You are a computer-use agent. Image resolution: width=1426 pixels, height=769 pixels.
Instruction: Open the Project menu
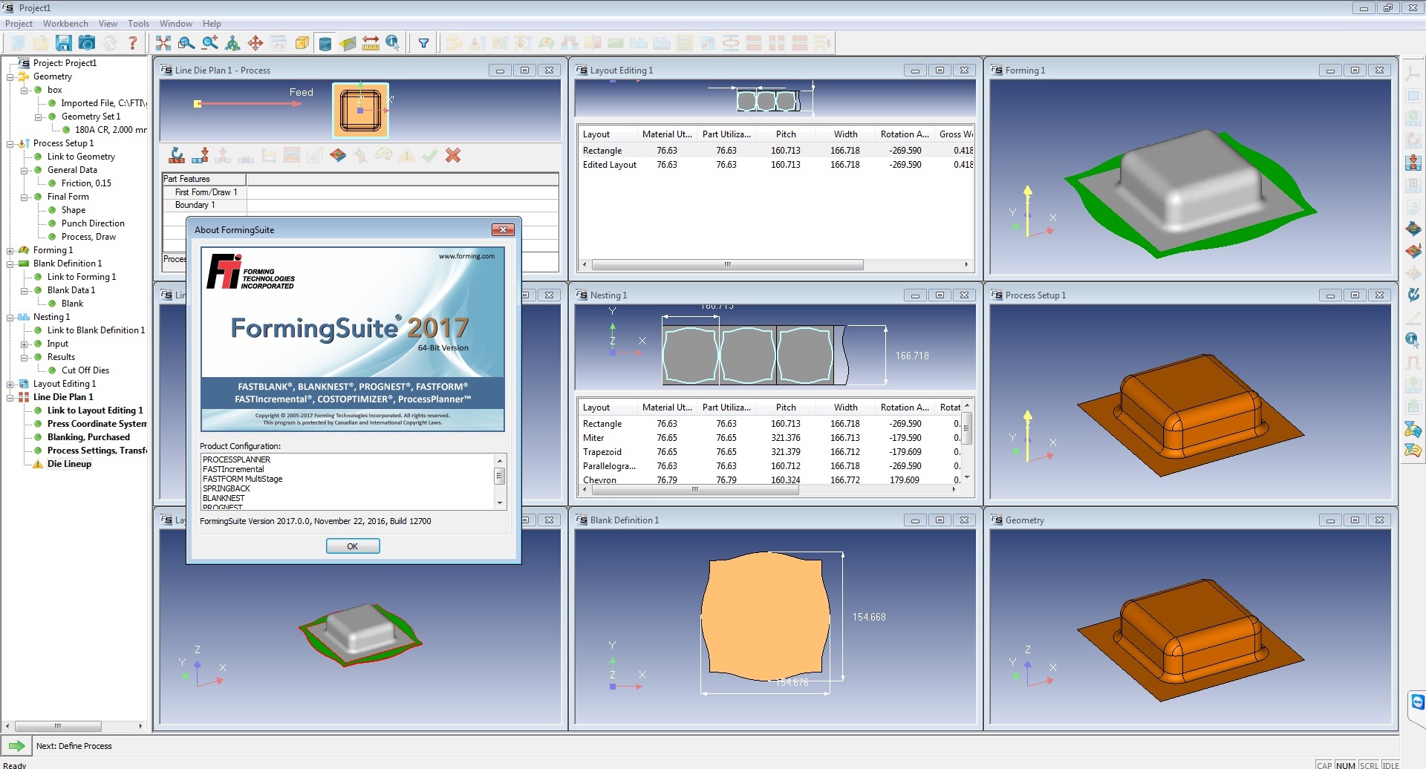19,24
